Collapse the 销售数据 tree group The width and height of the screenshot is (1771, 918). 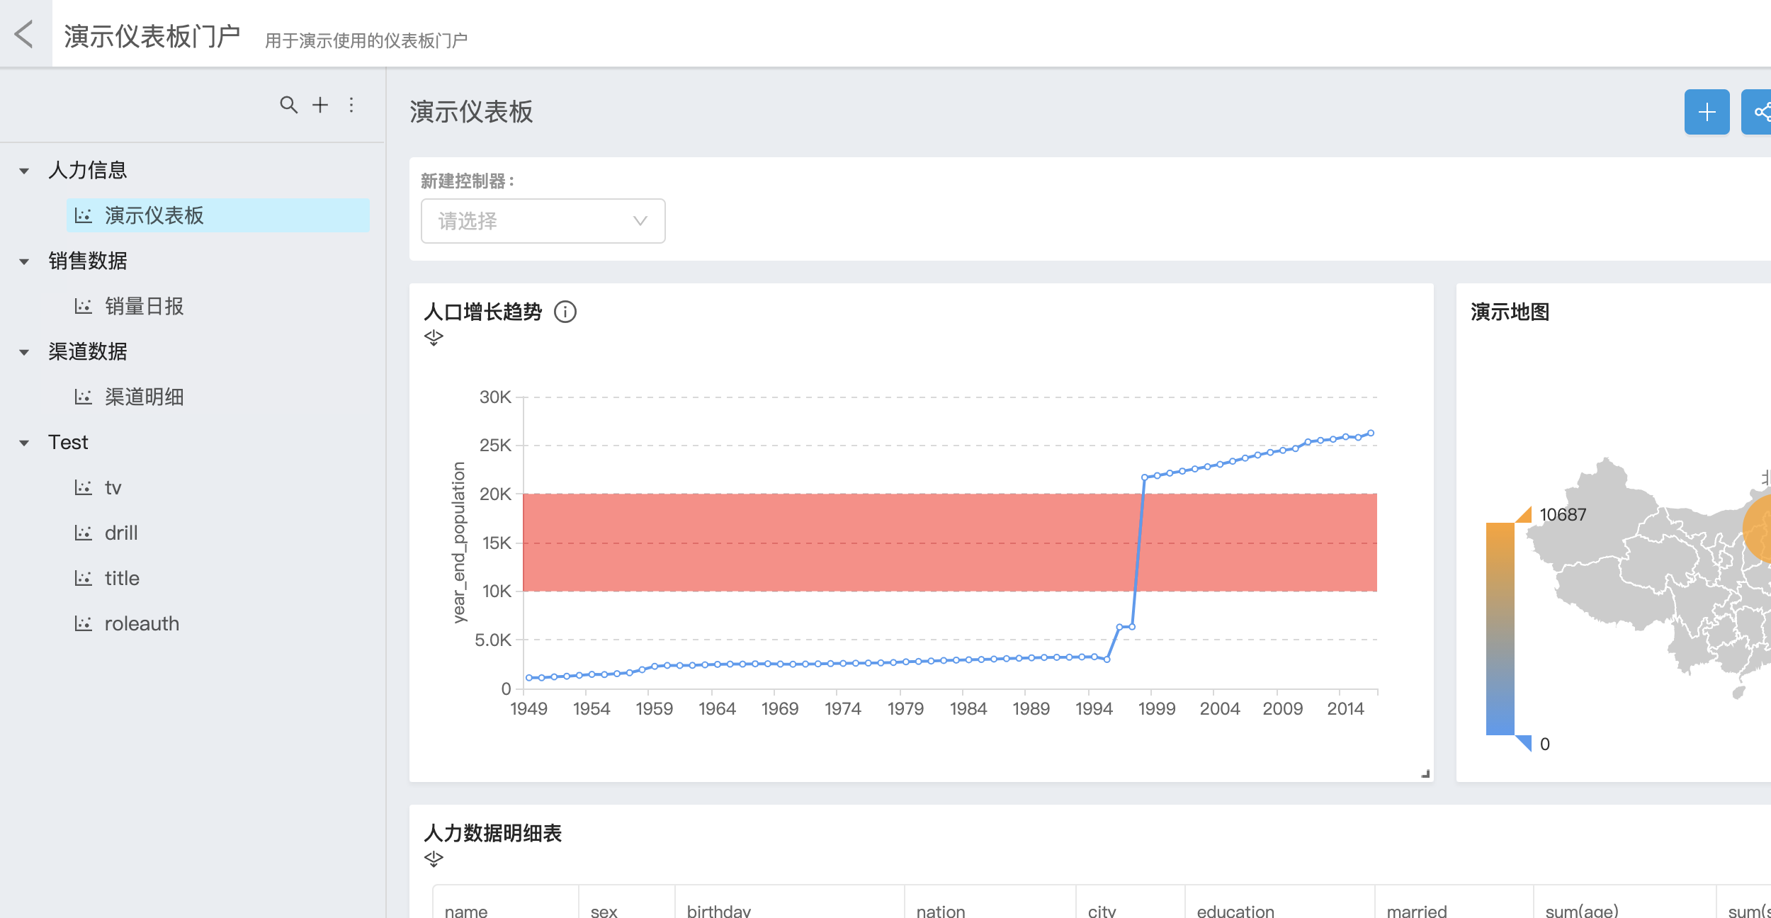[24, 261]
